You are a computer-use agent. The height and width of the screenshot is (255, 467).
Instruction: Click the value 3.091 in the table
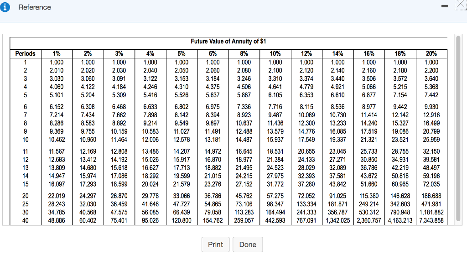(x=119, y=78)
